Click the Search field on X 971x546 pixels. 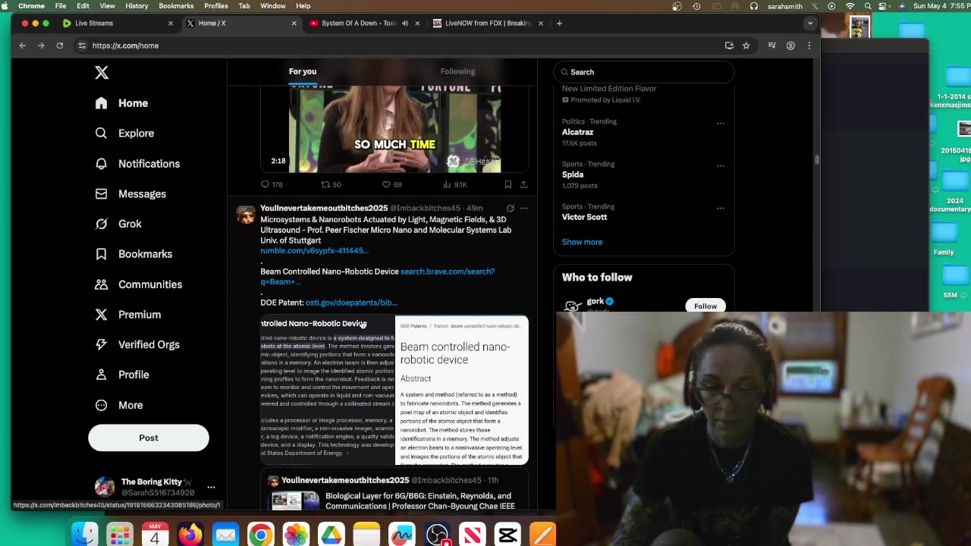coord(643,72)
